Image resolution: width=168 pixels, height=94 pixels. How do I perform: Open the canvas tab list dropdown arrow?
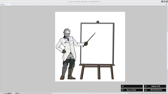click(x=166, y=4)
